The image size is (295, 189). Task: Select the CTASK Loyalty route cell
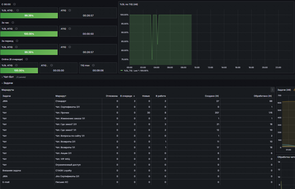pos(78,171)
